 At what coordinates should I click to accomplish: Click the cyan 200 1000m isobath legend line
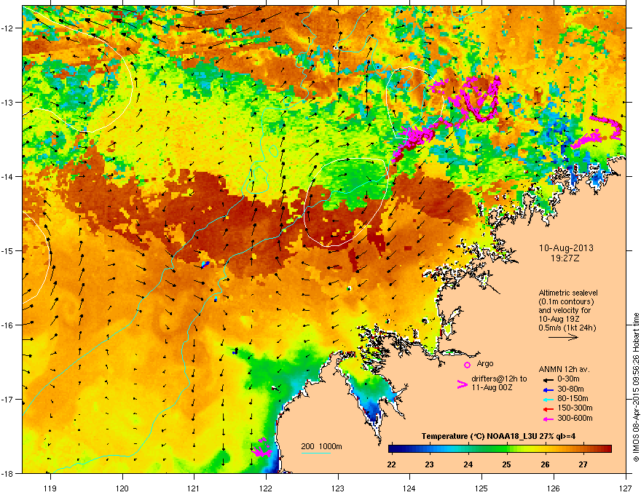[315, 453]
